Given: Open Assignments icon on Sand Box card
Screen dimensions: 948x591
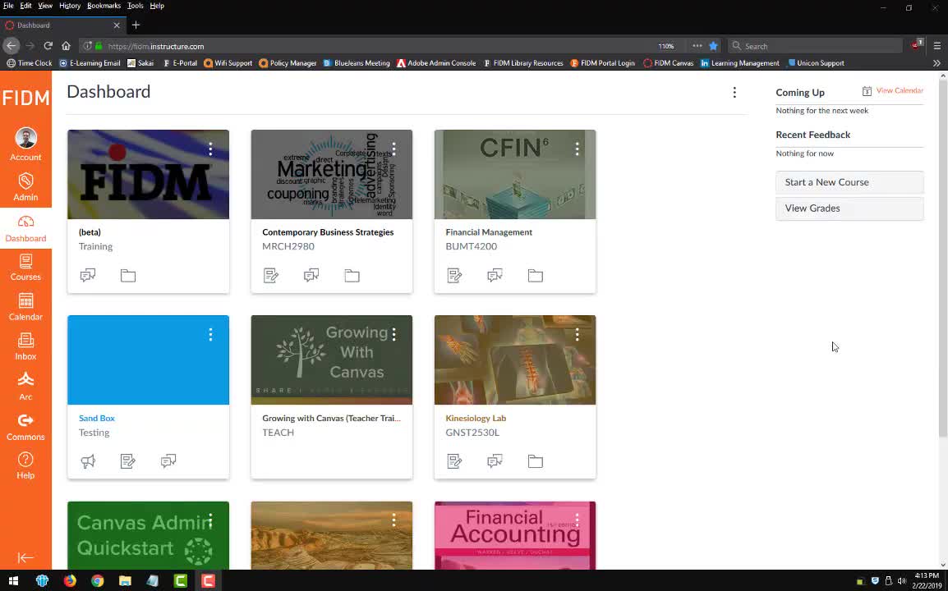Looking at the screenshot, I should coord(128,461).
